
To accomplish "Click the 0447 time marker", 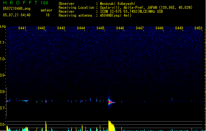I will 140,28.
